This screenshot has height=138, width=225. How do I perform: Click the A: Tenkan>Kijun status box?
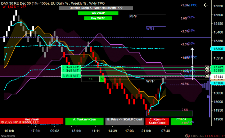[x=84, y=121]
